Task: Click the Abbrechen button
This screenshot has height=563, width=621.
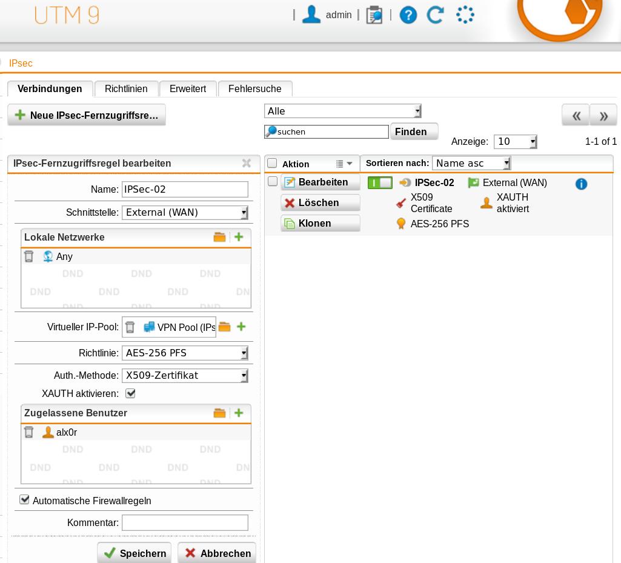Action: (x=217, y=553)
